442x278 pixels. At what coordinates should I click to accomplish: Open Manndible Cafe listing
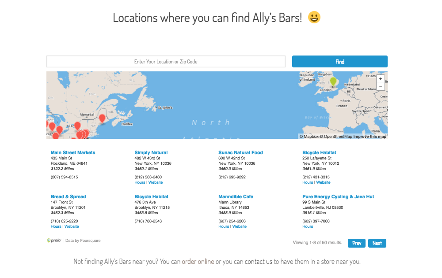236,196
